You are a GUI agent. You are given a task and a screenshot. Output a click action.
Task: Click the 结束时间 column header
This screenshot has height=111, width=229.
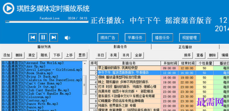(x=187, y=63)
